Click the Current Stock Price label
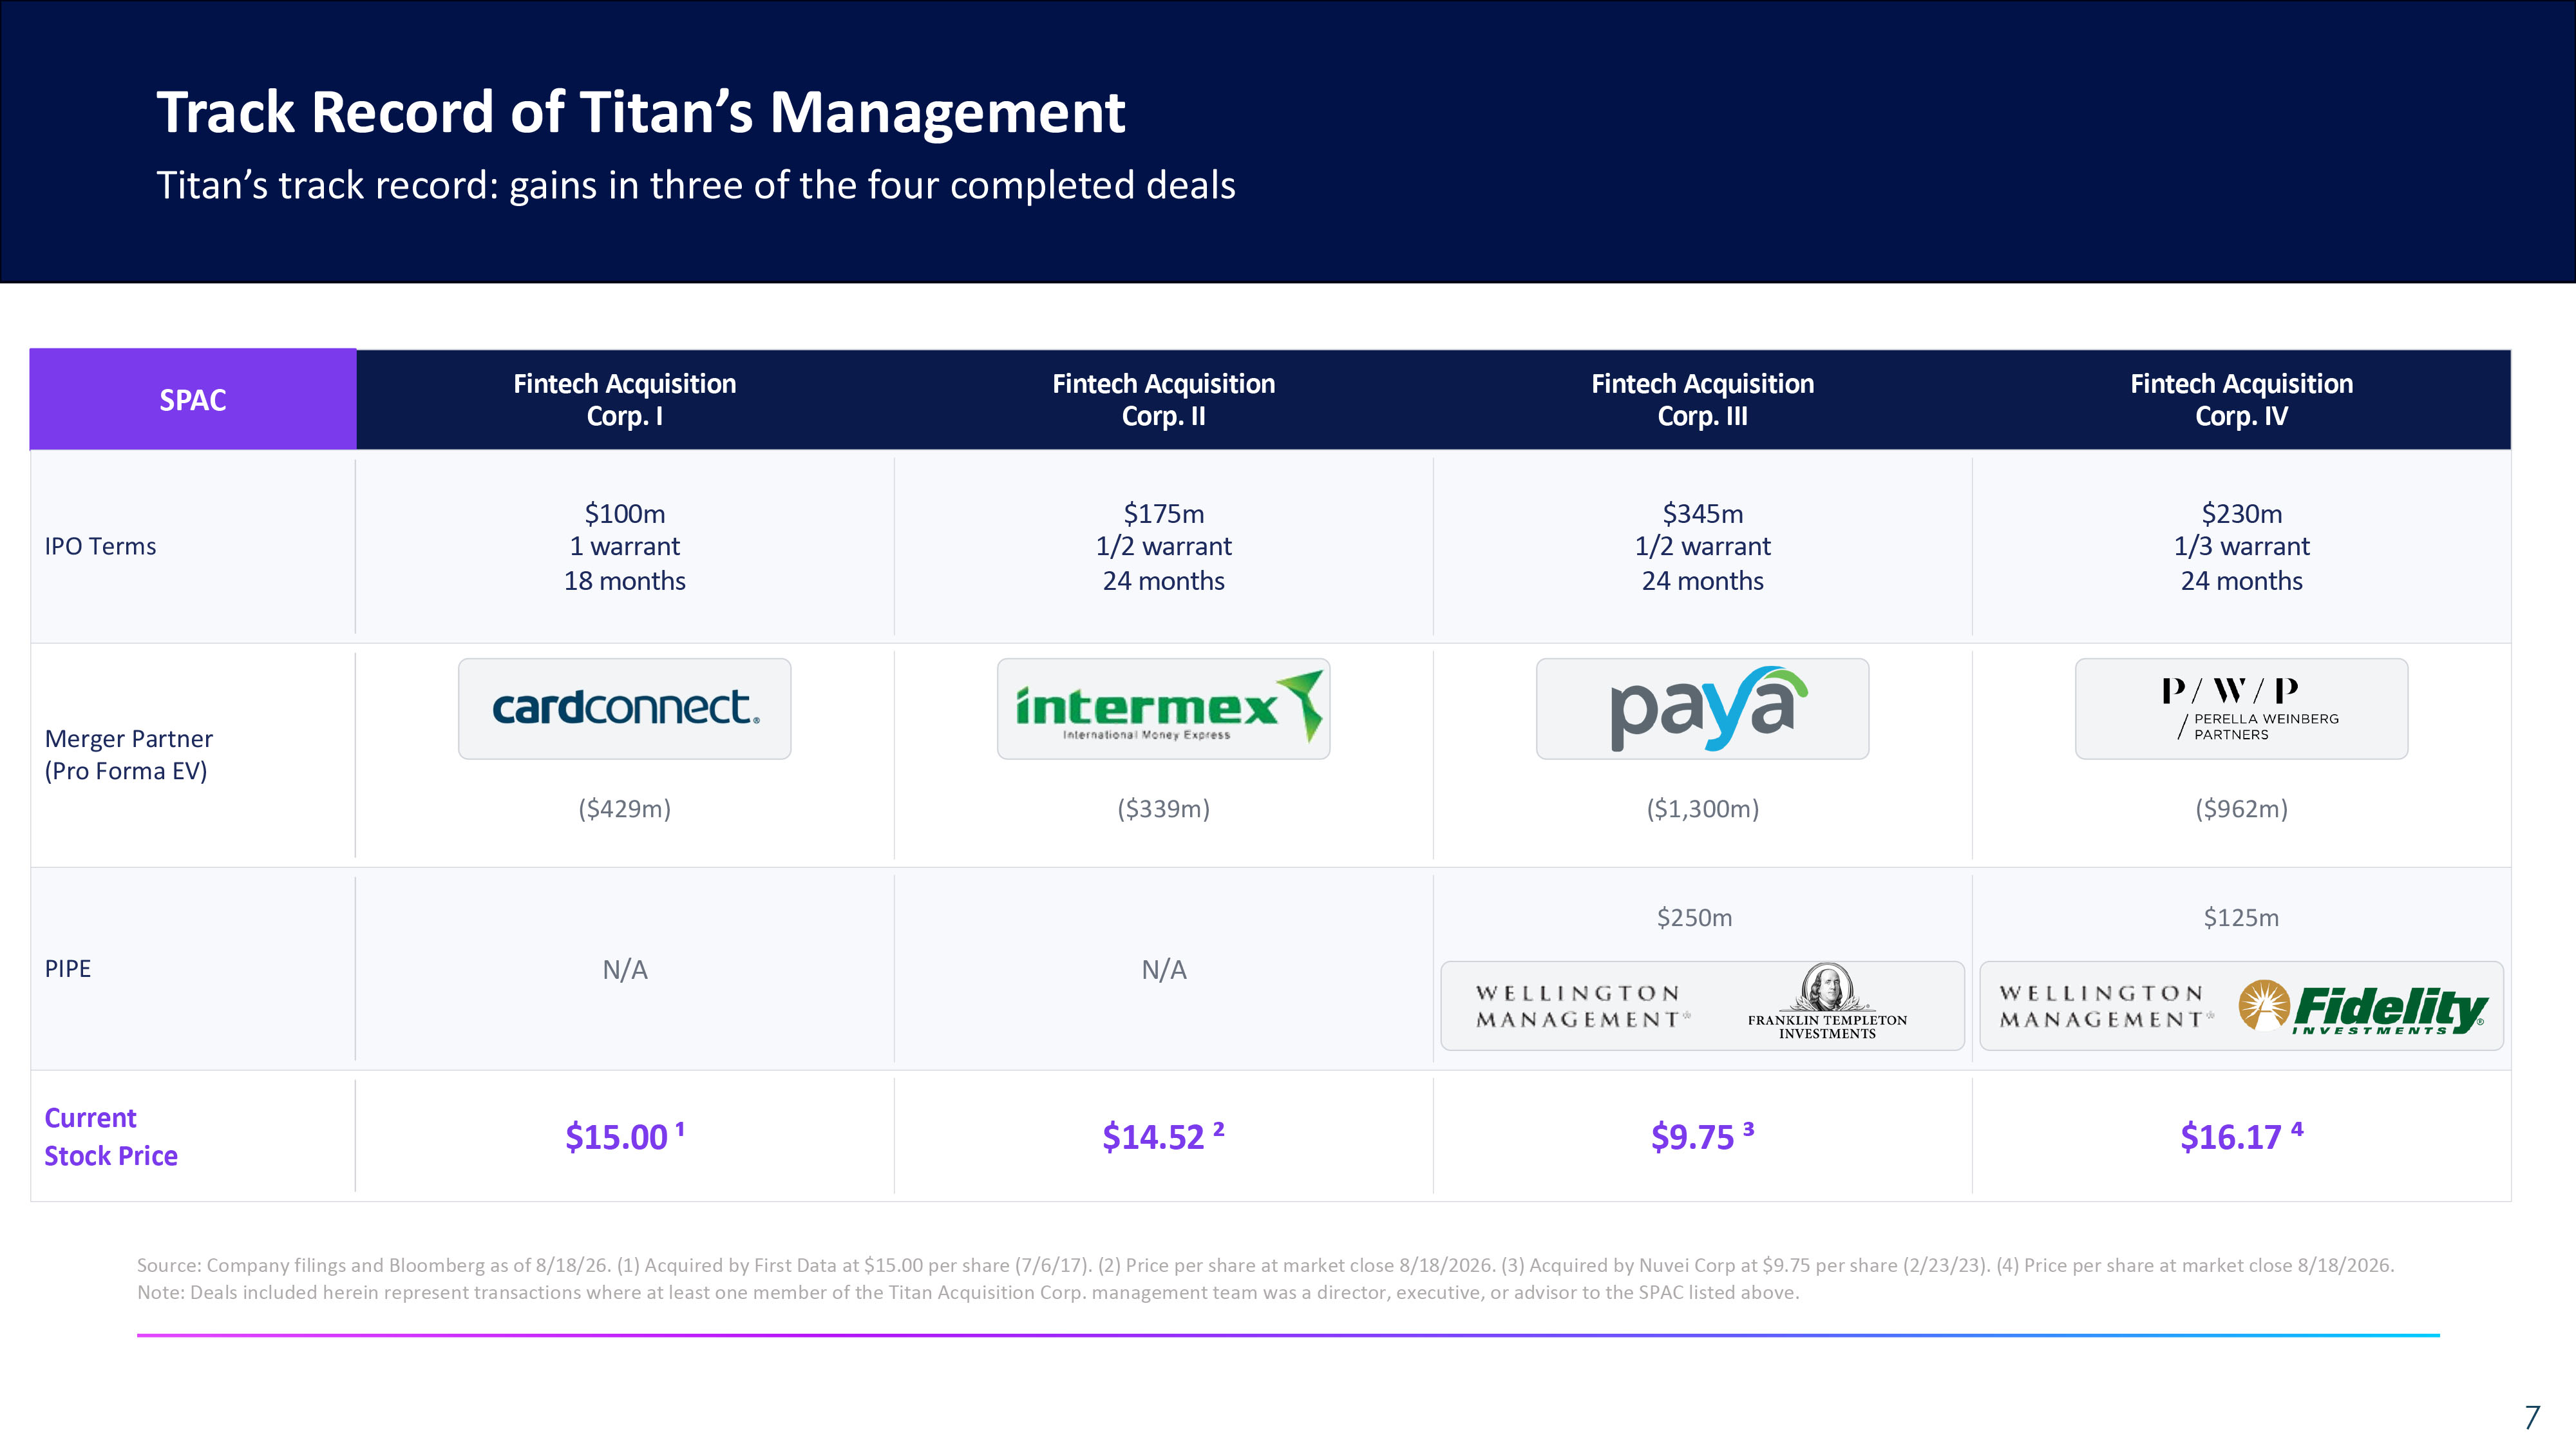Viewport: 2576px width, 1449px height. [111, 1136]
